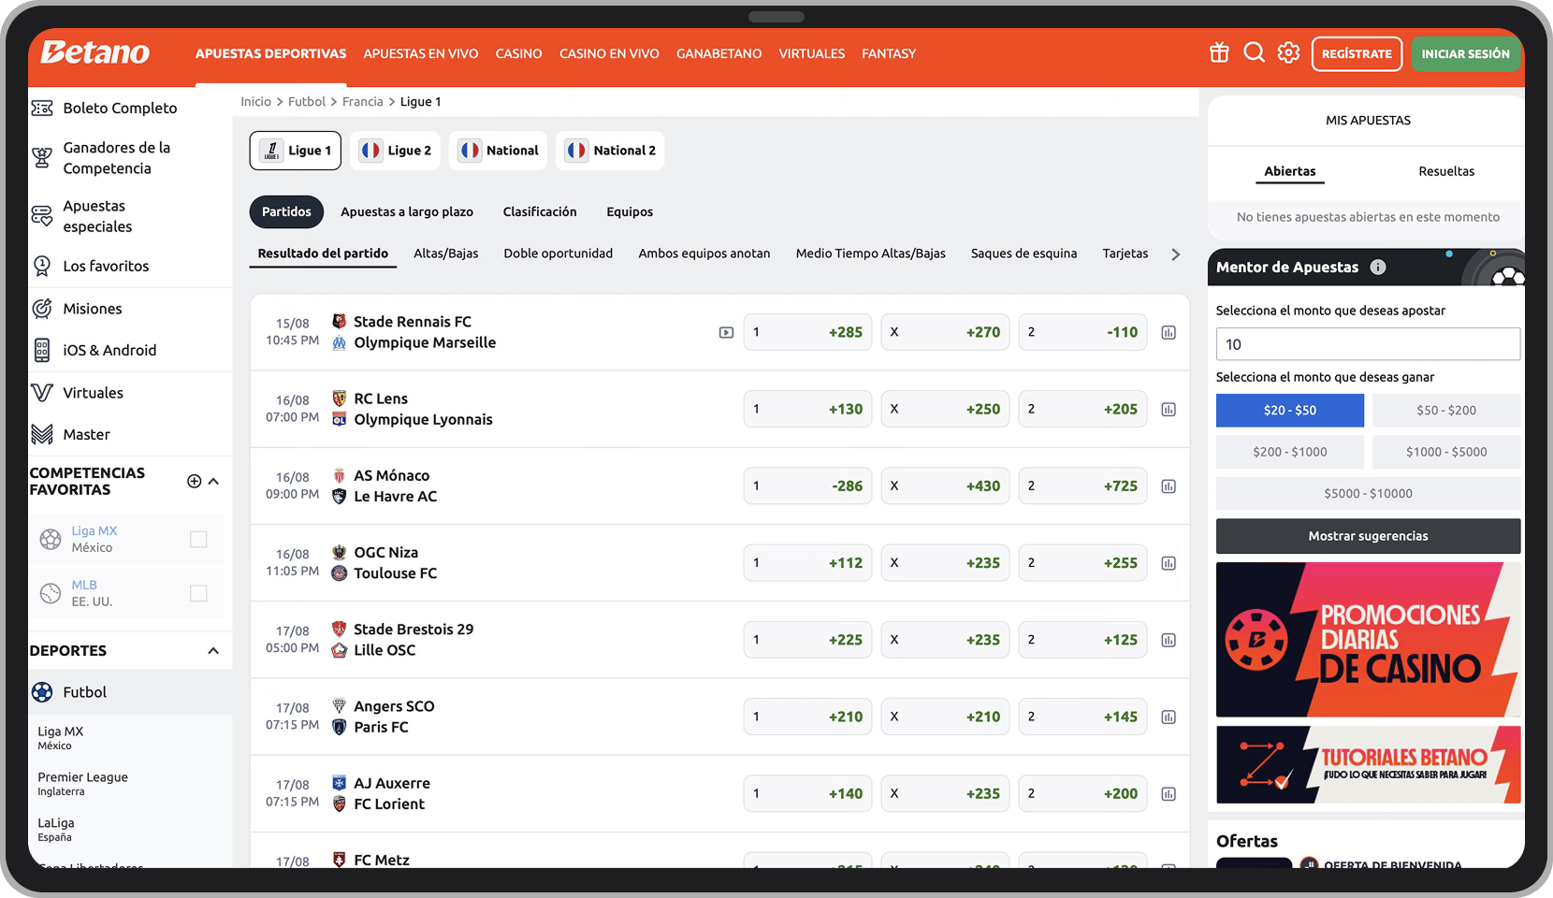This screenshot has height=898, width=1553.
Task: Click the Iniciar Sesión button
Action: click(1465, 54)
